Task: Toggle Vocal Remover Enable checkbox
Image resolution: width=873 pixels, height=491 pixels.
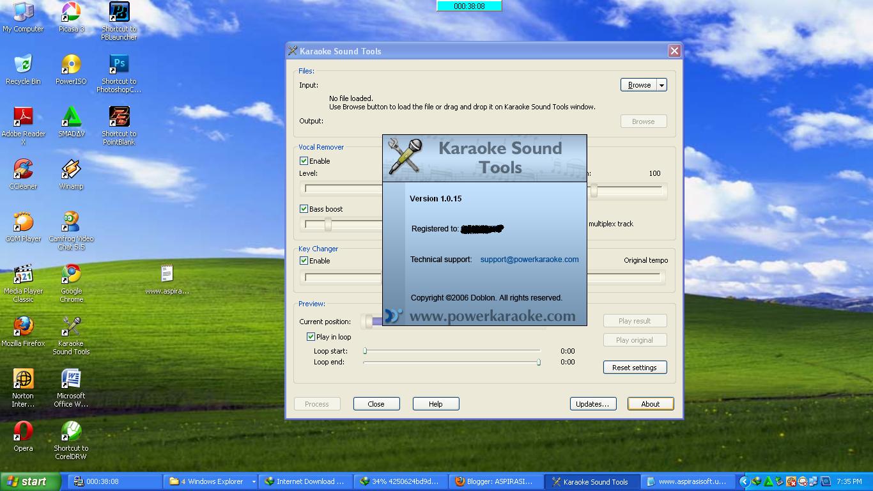Action: pyautogui.click(x=304, y=161)
